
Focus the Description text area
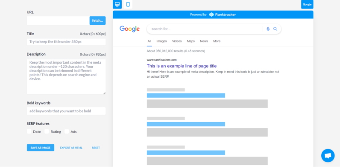click(x=66, y=77)
